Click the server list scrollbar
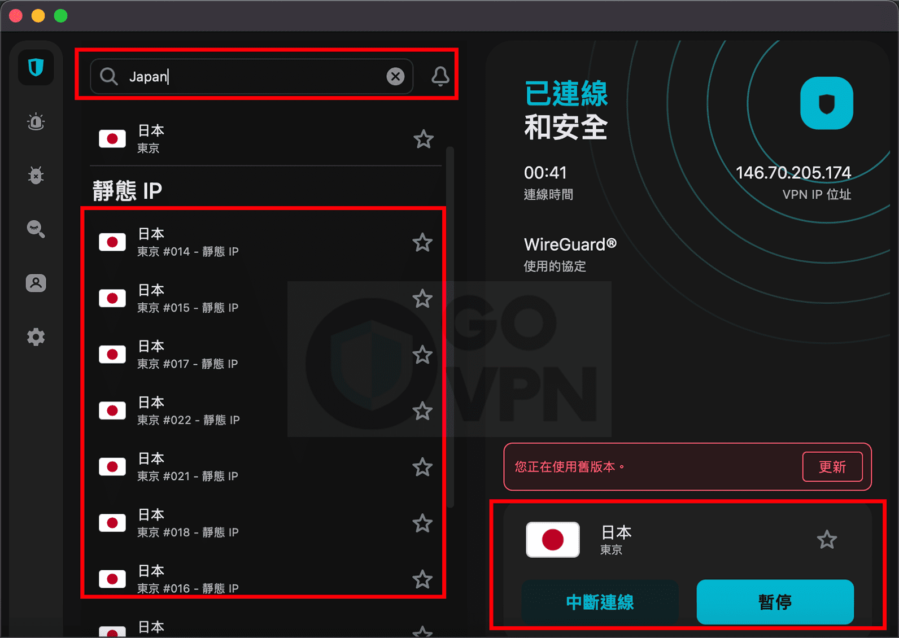The image size is (899, 638). 450,327
